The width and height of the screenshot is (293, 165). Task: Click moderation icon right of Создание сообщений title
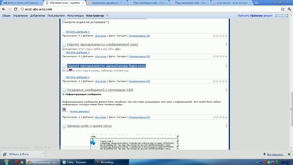[x=226, y=90]
